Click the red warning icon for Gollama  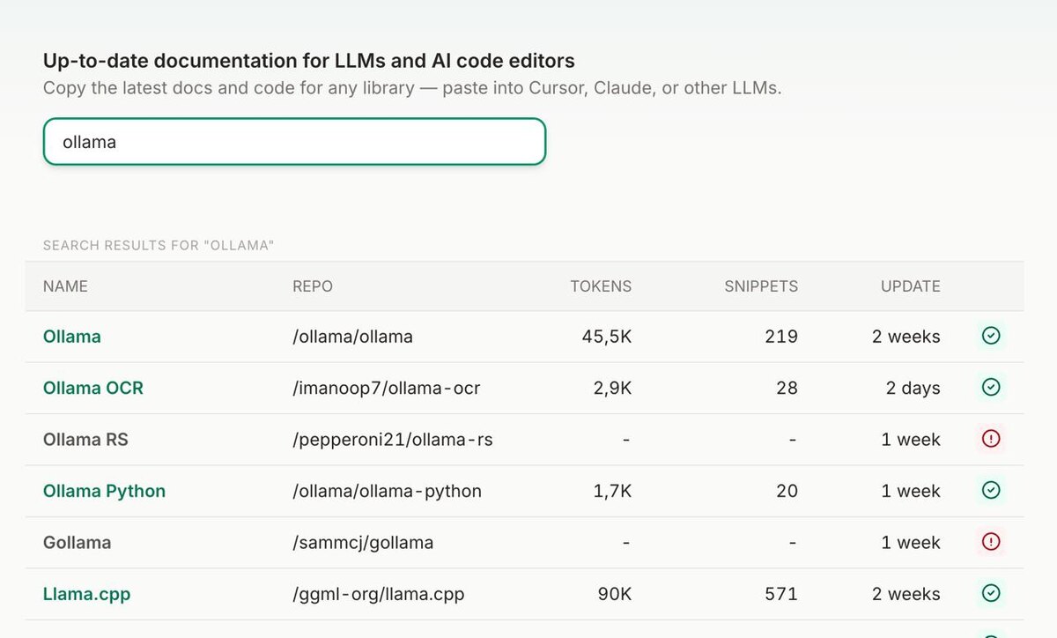point(991,542)
